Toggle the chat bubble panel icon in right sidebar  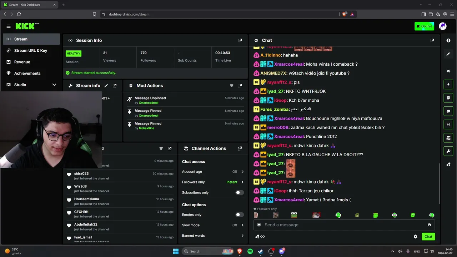point(448,111)
